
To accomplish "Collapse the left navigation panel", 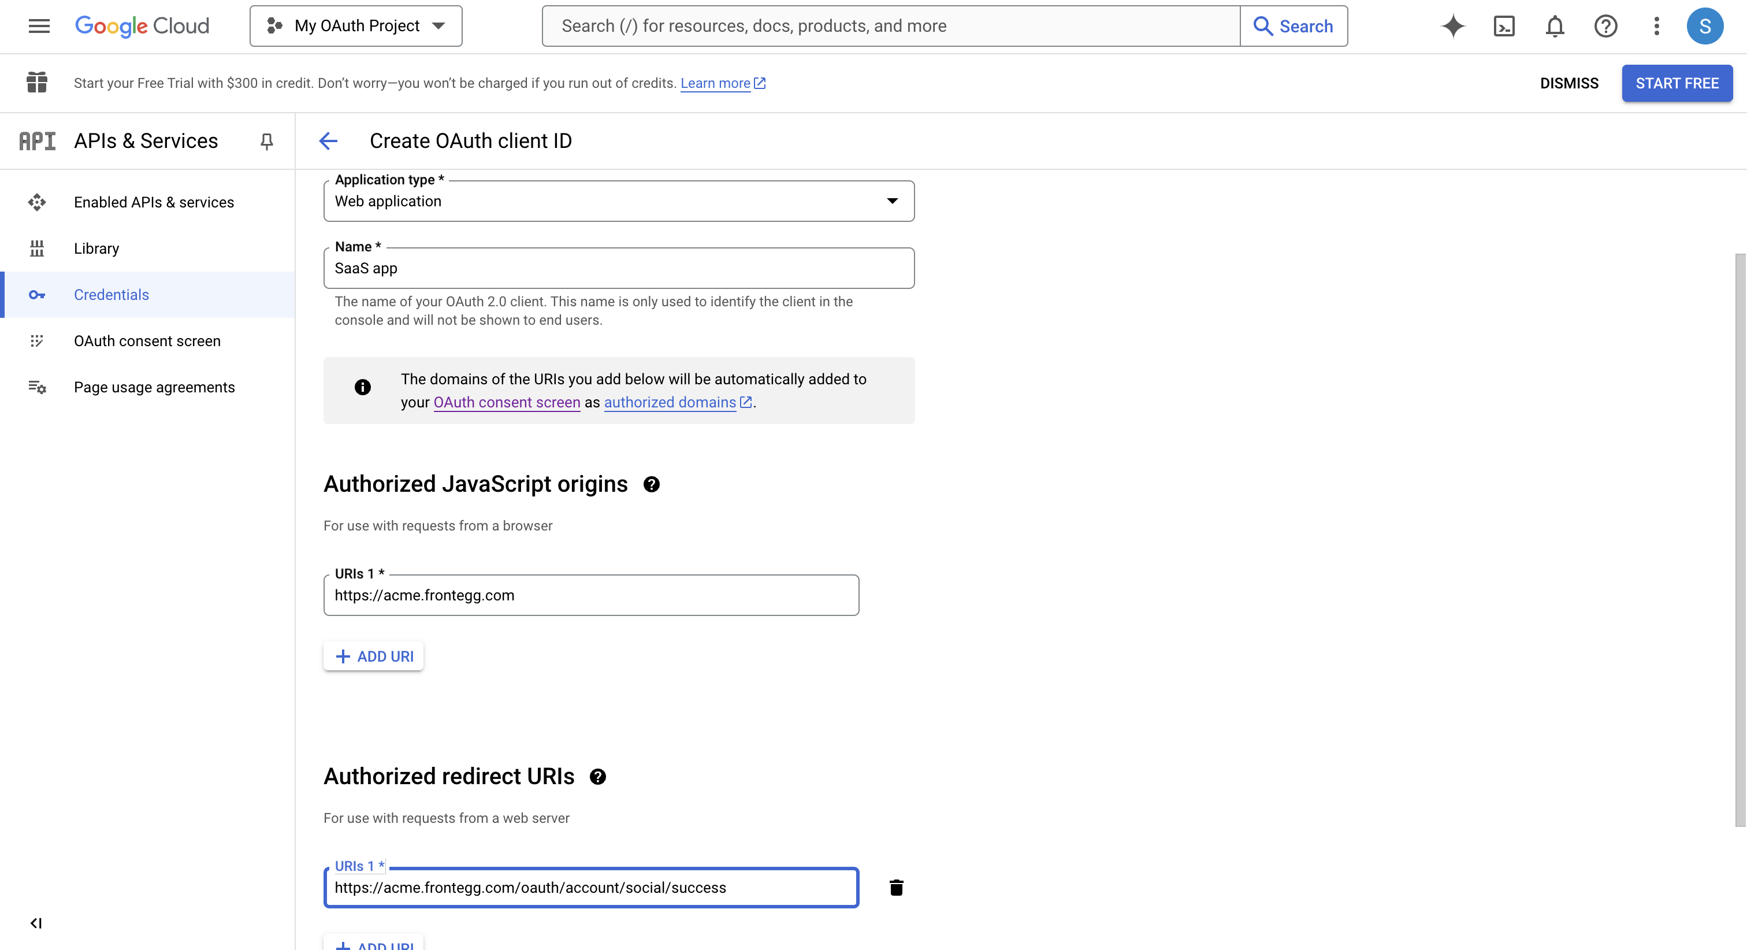I will 36,923.
